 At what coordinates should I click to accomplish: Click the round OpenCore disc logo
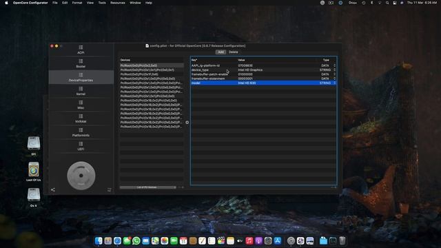(x=81, y=176)
